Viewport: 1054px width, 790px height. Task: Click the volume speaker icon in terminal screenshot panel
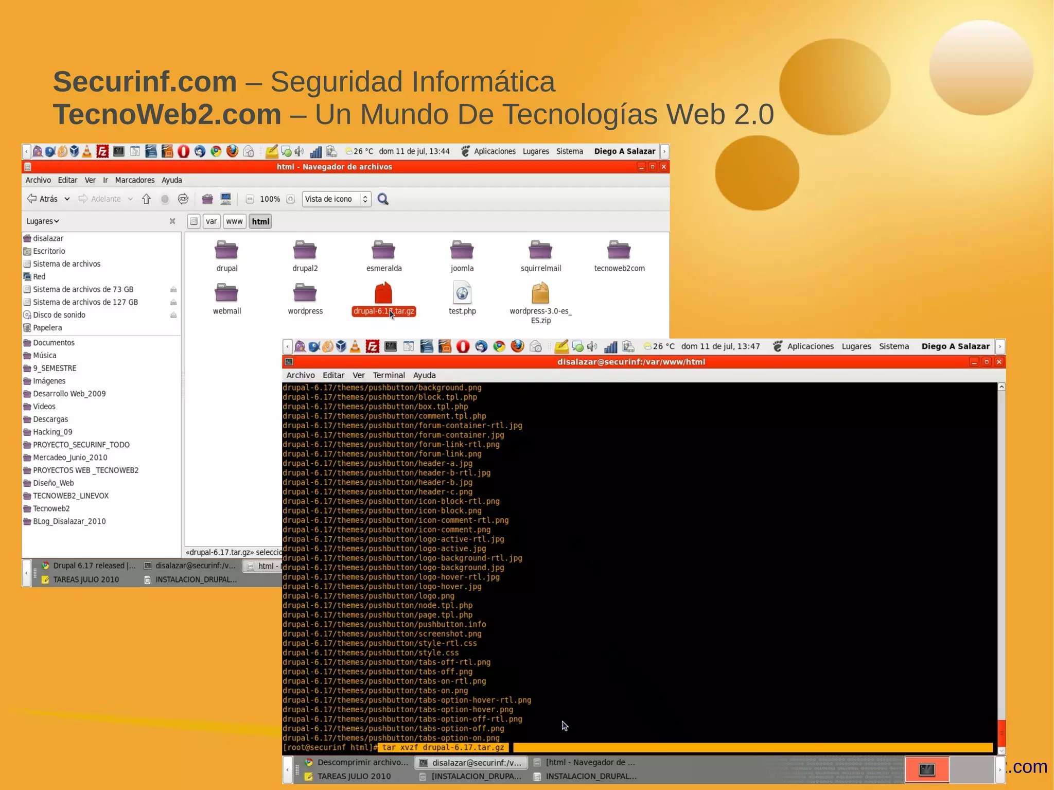(592, 346)
